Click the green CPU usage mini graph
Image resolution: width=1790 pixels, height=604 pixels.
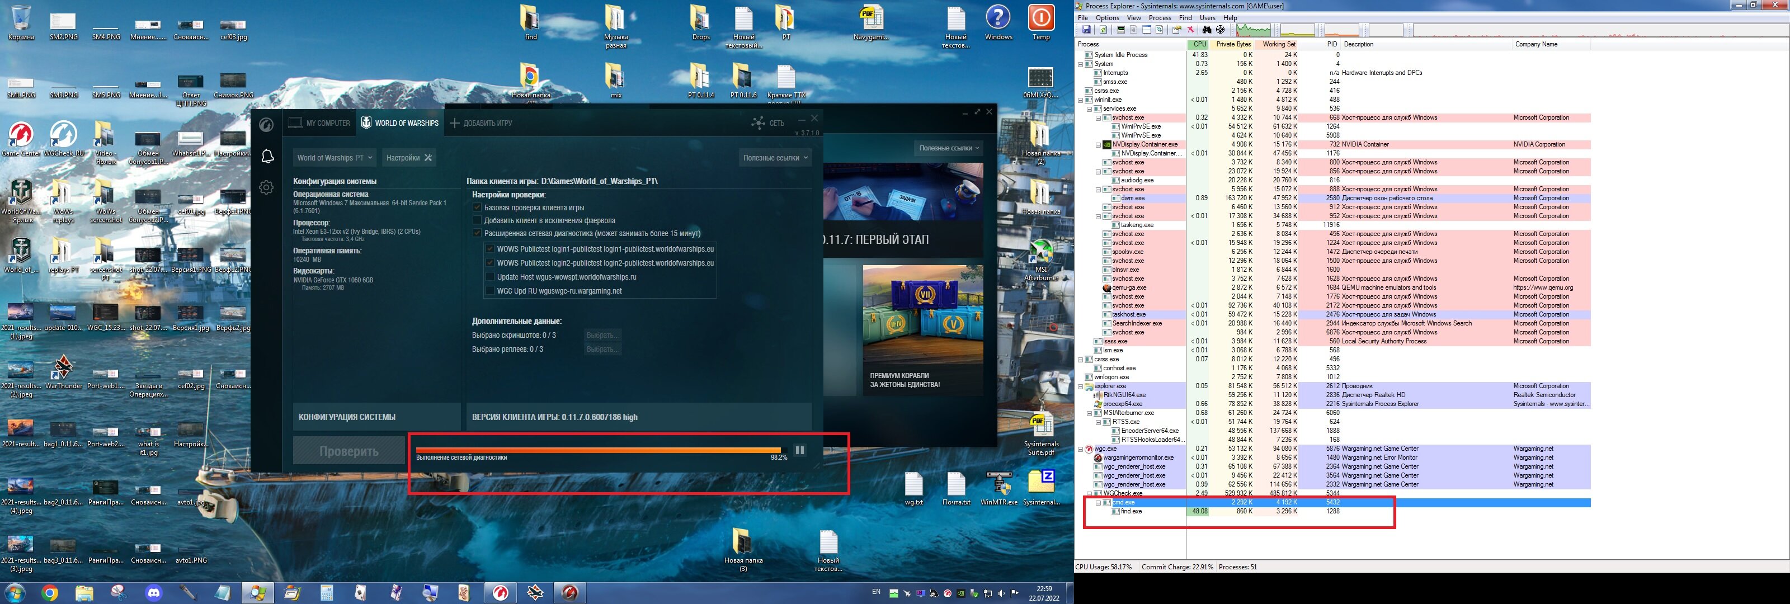tap(1254, 30)
